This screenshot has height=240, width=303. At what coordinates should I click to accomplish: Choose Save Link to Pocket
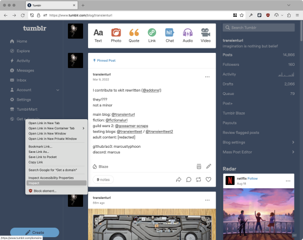coord(56,157)
